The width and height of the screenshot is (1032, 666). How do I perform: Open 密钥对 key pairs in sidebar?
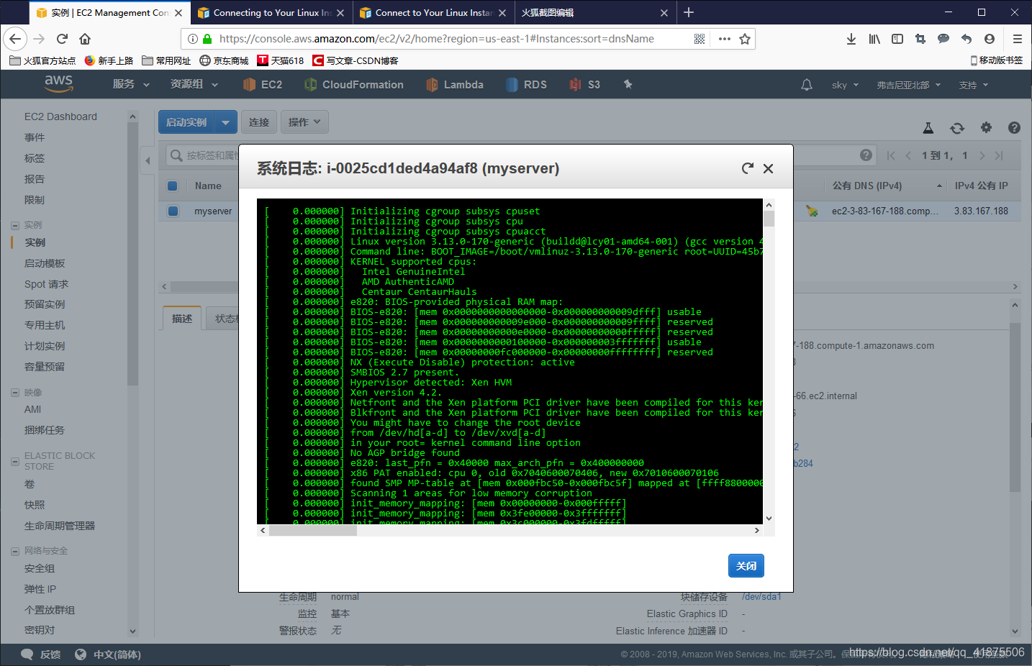coord(40,630)
